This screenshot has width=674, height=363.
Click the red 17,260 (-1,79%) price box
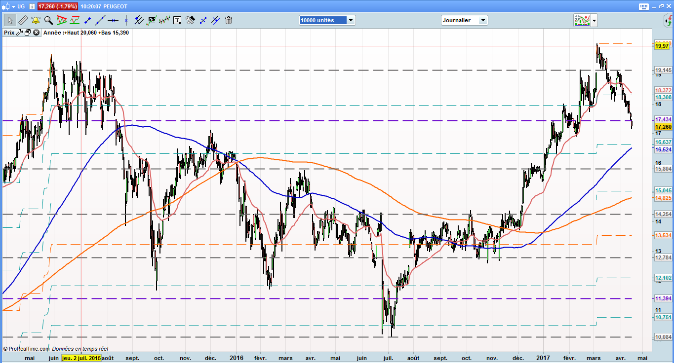58,6
